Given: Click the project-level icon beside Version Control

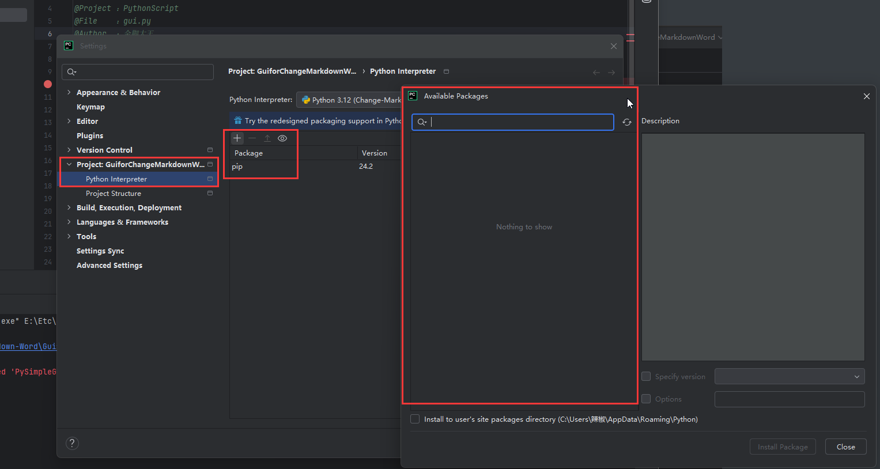Looking at the screenshot, I should 210,150.
